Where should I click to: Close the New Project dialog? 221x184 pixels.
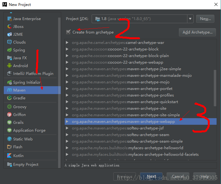pos(216,4)
